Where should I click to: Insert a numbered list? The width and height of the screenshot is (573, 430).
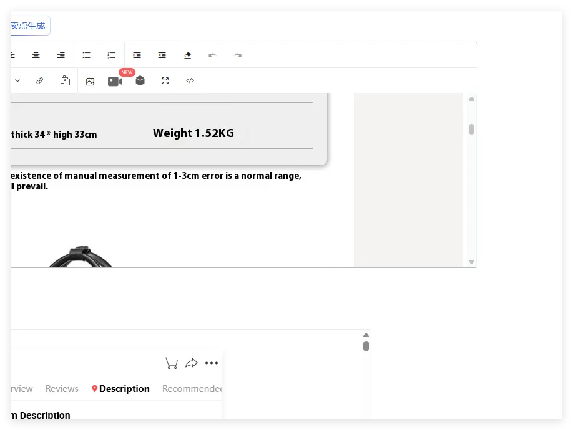click(112, 55)
